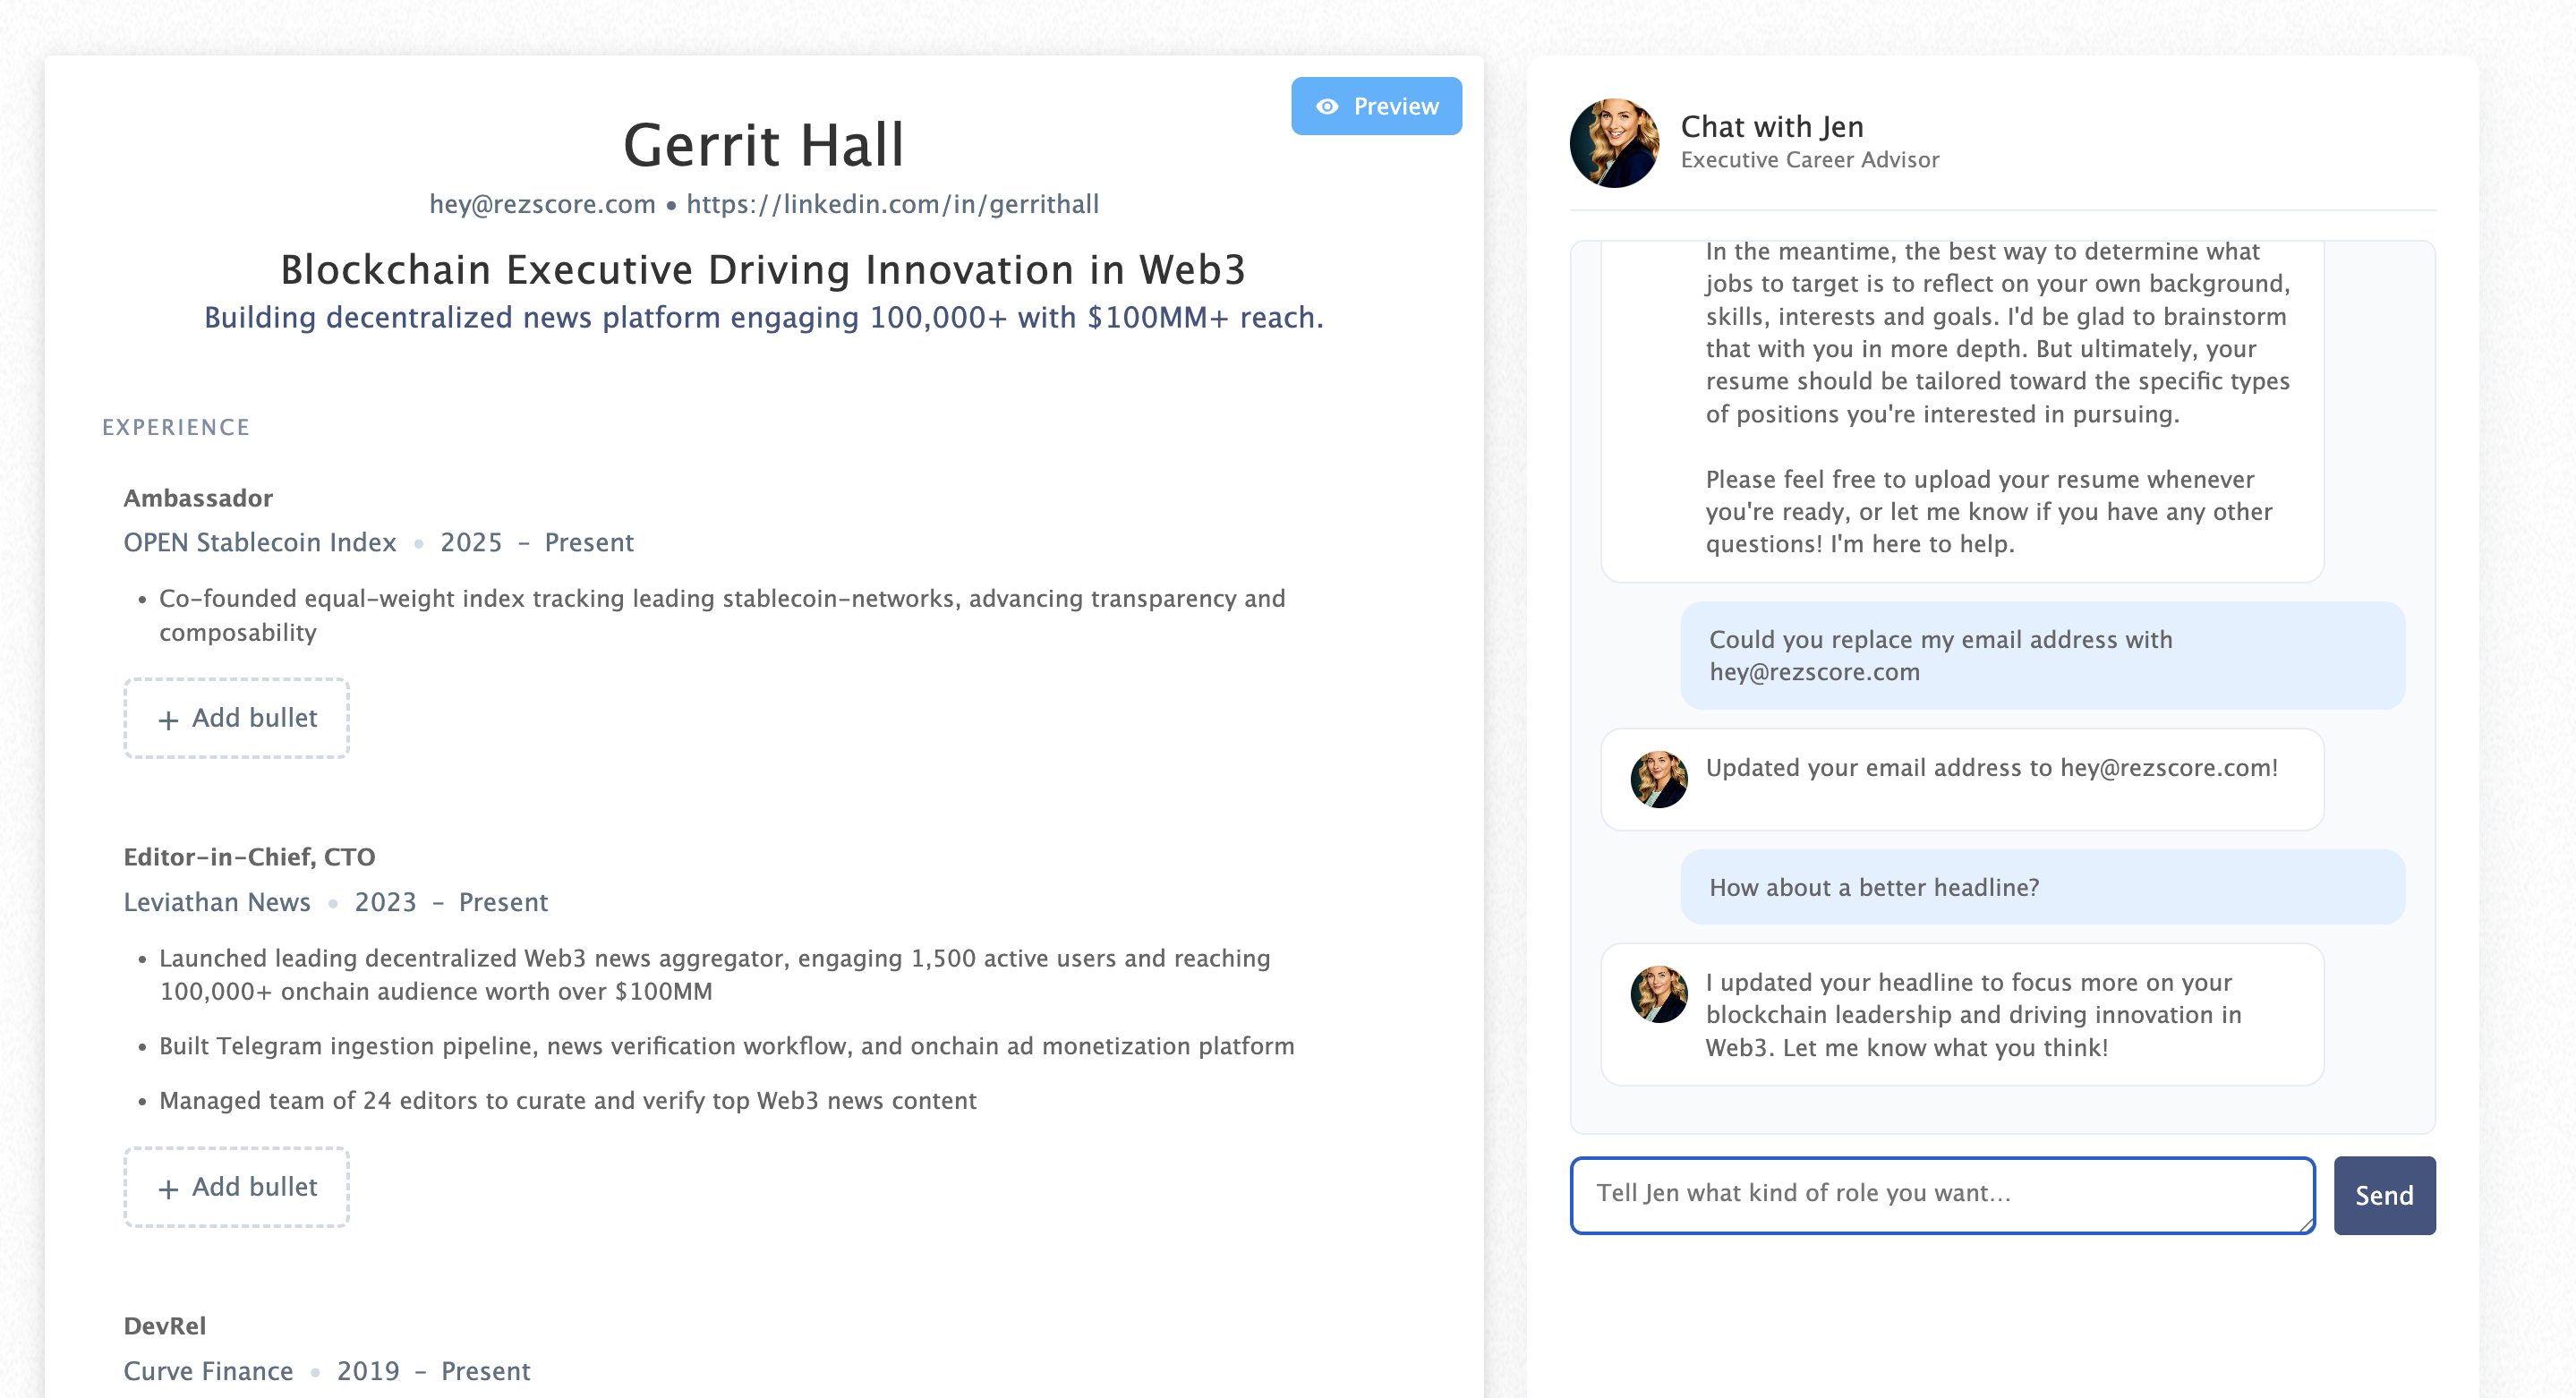Screen dimensions: 2576x1398
Task: Focus the Tell Jen chat input
Action: pos(1941,1194)
